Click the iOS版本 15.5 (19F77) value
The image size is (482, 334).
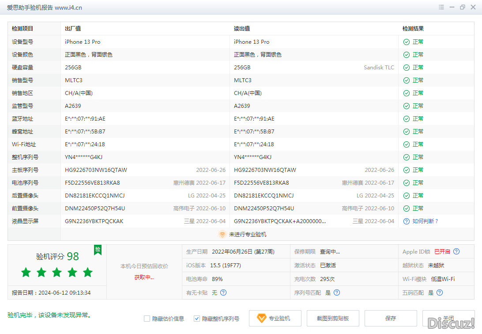click(x=226, y=266)
